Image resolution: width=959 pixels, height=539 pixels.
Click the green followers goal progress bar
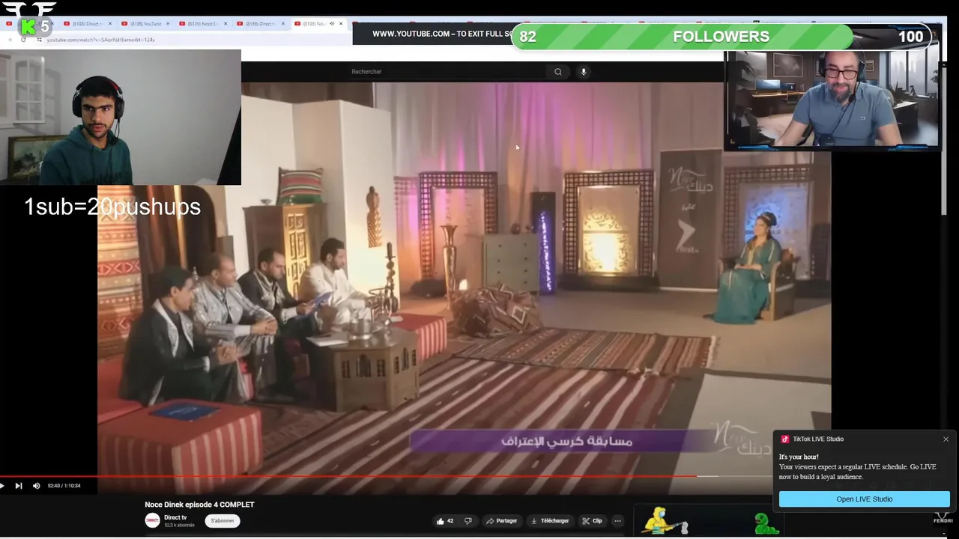tap(682, 37)
